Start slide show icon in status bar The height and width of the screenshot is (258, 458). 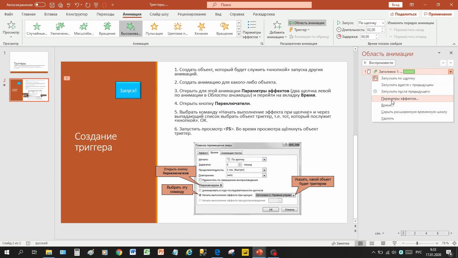click(394, 243)
